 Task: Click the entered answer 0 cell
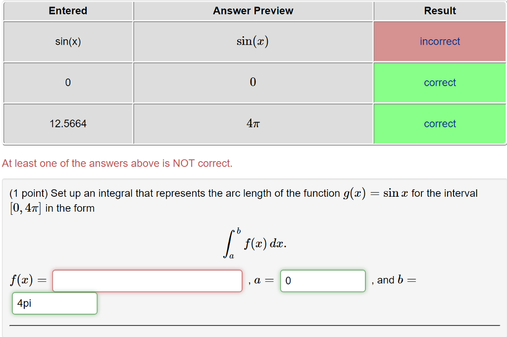[x=68, y=82]
